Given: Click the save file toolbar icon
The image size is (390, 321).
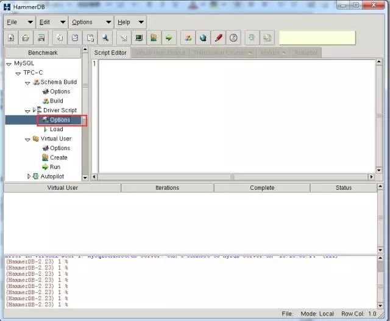Looking at the screenshot, I should (41, 38).
